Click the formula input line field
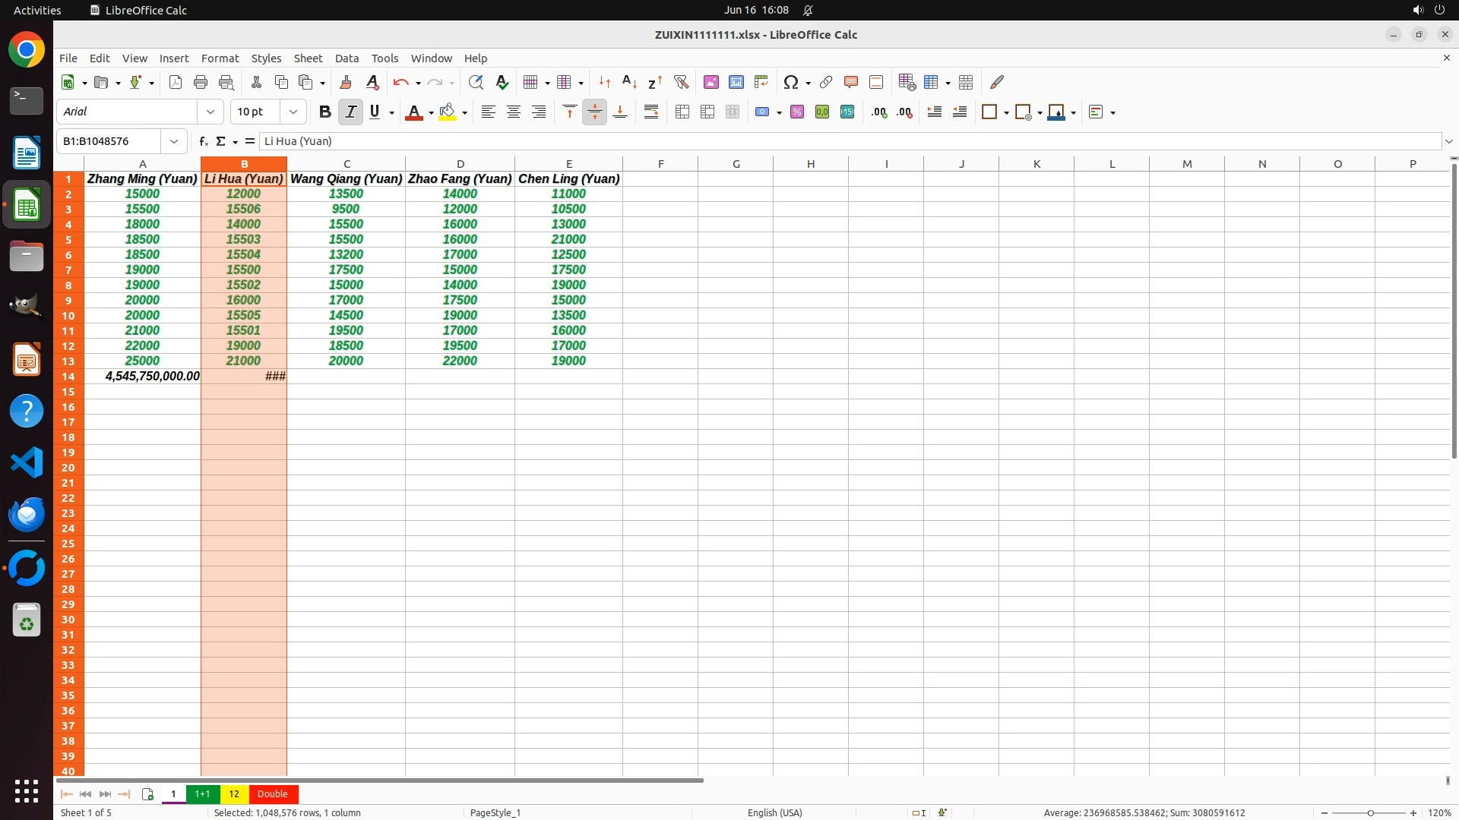The width and height of the screenshot is (1459, 820). 836,141
